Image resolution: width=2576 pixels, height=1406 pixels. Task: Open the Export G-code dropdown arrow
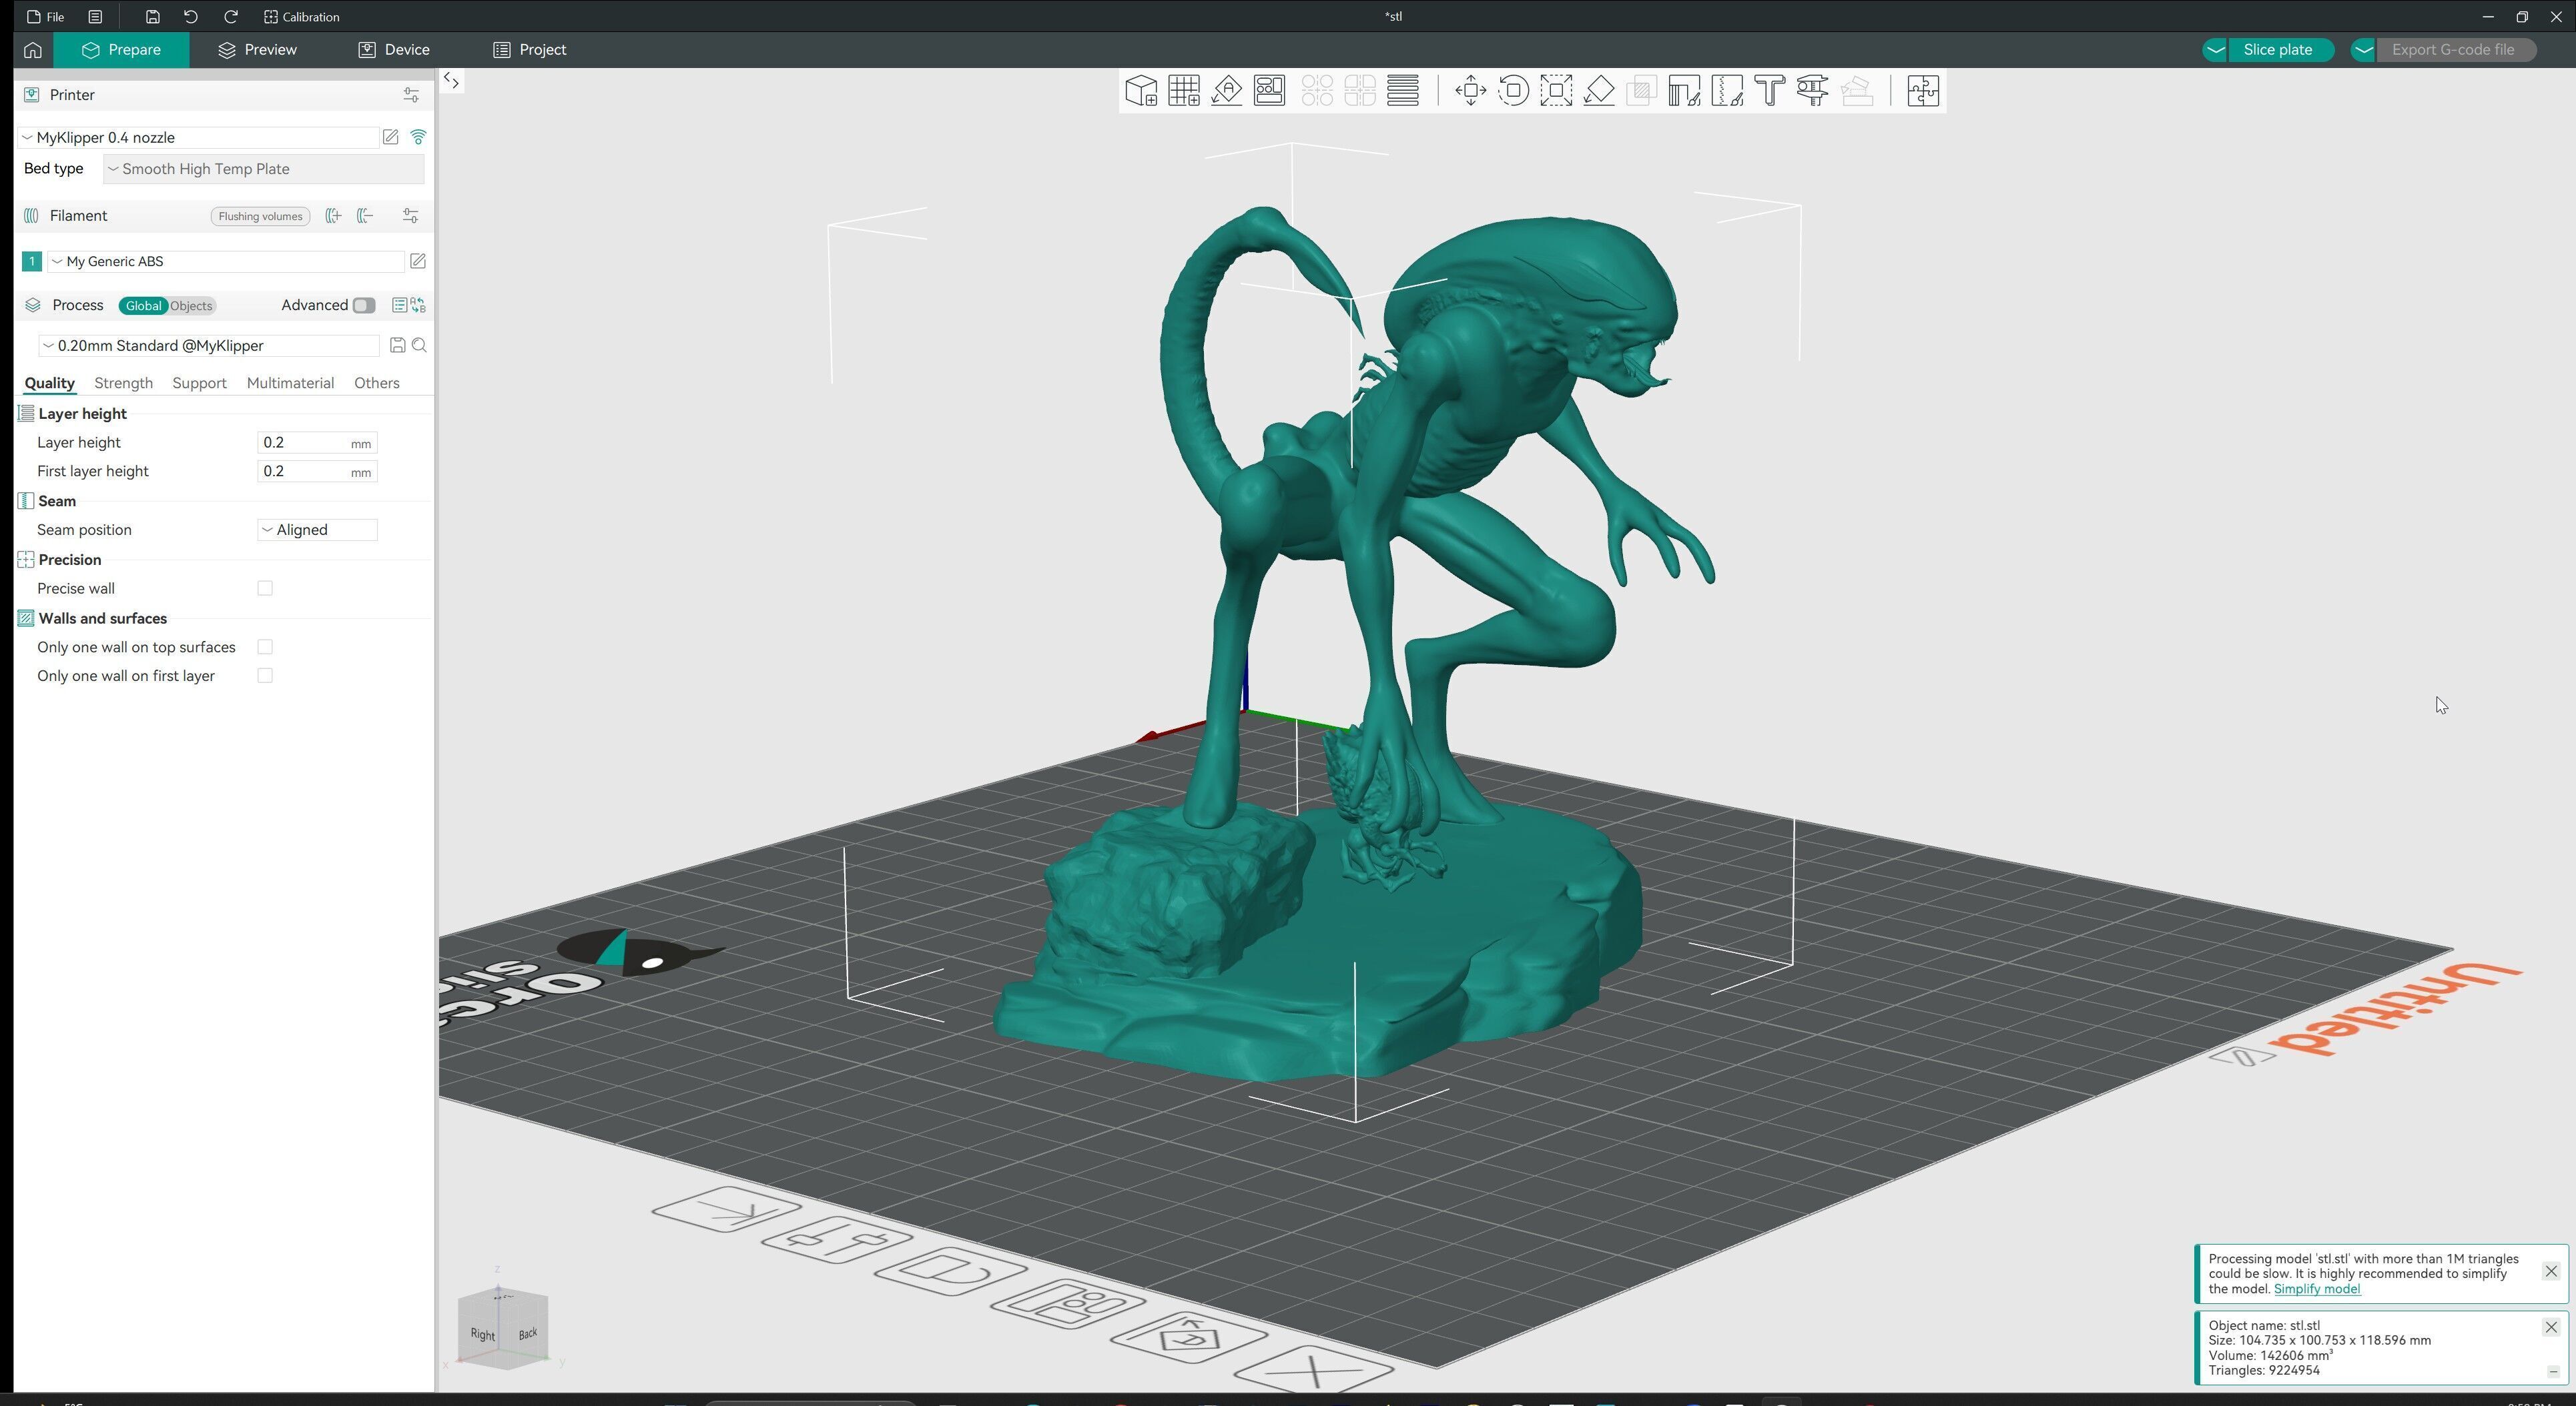pos(2364,50)
